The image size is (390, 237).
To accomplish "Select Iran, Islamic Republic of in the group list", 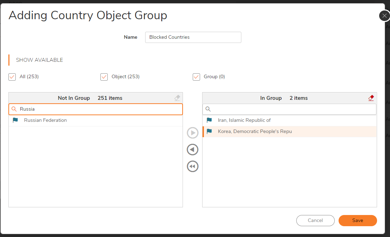I will click(244, 120).
